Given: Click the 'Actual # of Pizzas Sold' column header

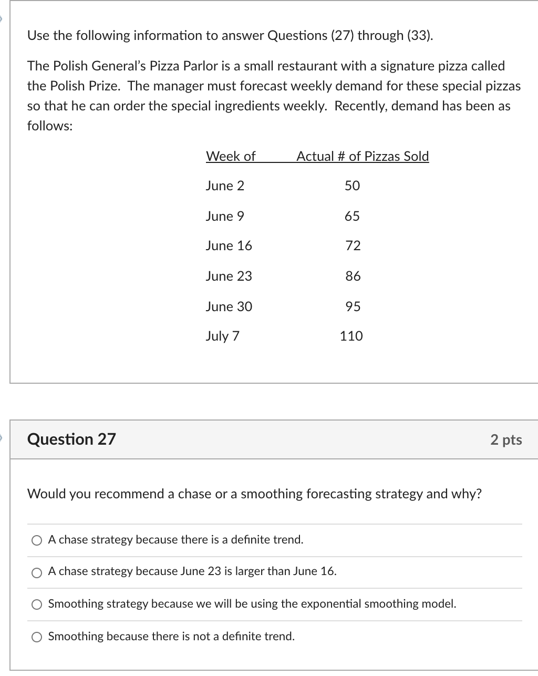Looking at the screenshot, I should click(x=363, y=156).
